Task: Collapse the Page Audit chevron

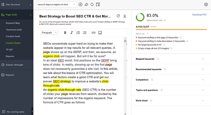Action: pos(30,15)
